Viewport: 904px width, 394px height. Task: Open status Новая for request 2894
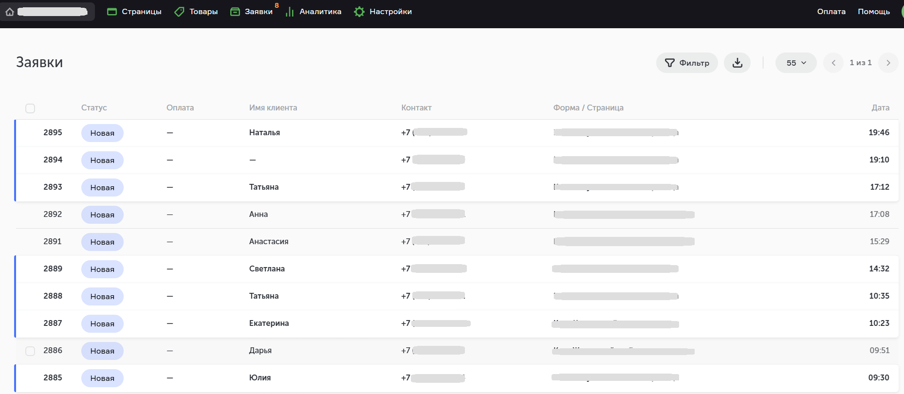102,160
